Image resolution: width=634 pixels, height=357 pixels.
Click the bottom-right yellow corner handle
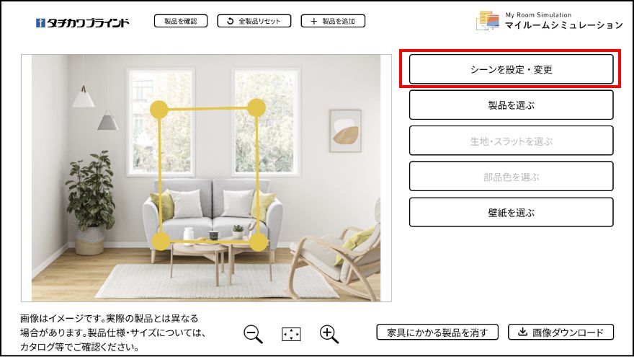259,242
